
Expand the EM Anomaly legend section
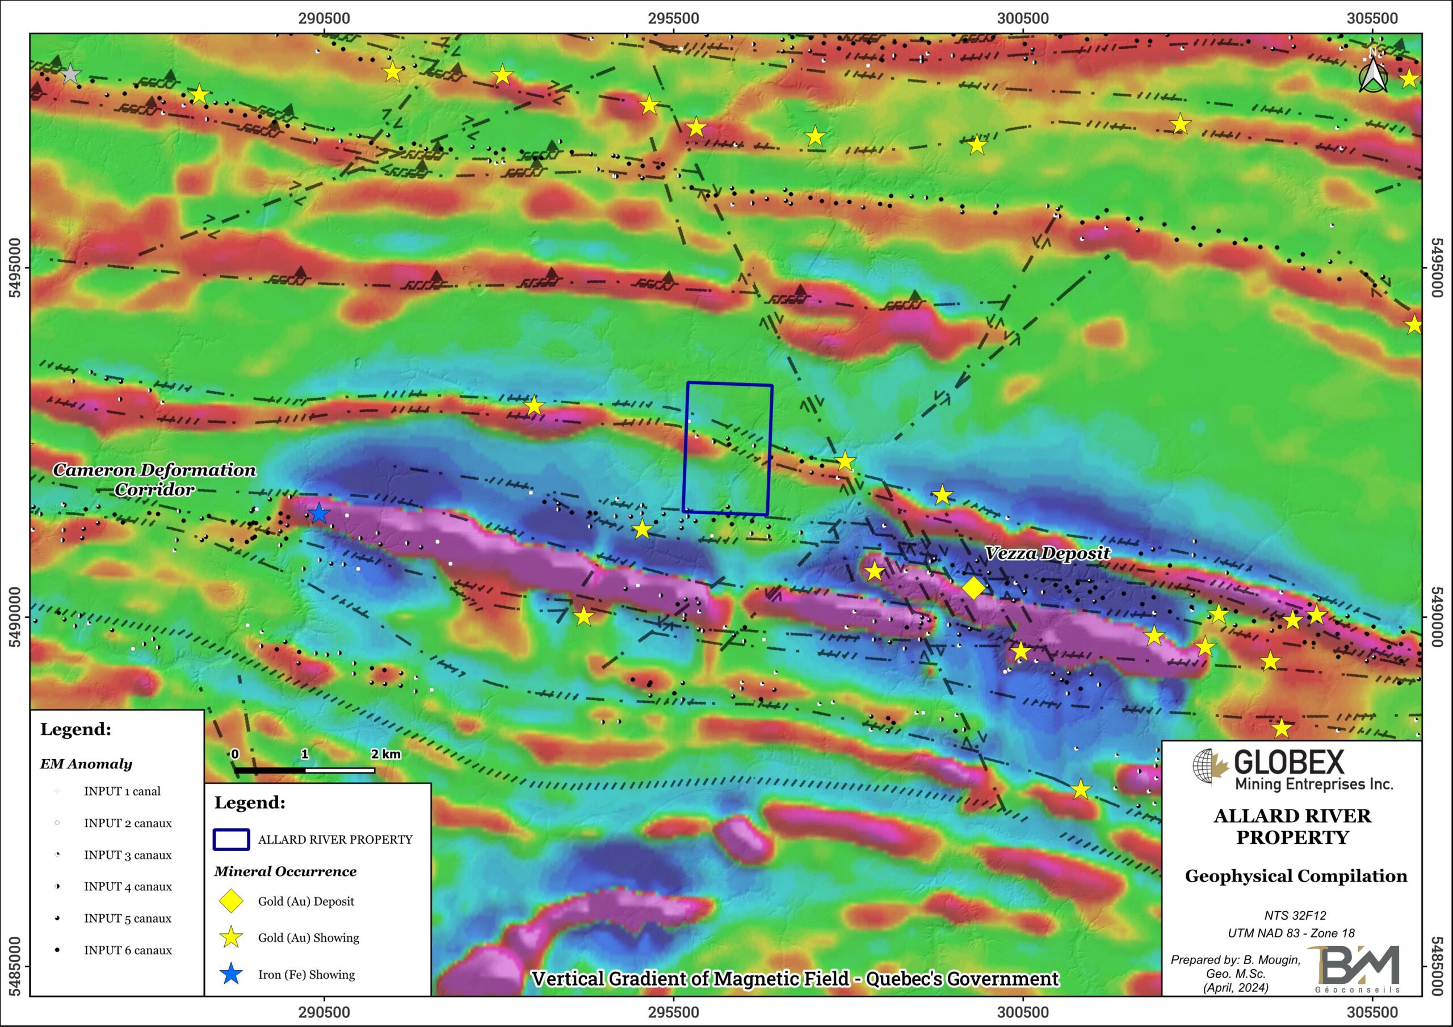tap(86, 764)
